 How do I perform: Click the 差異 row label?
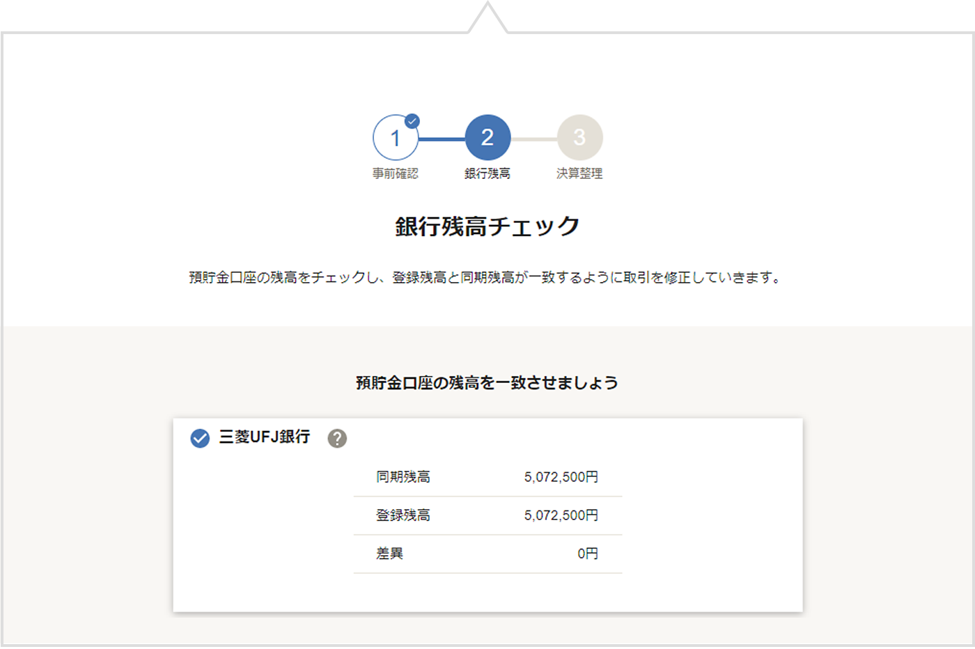coord(389,554)
